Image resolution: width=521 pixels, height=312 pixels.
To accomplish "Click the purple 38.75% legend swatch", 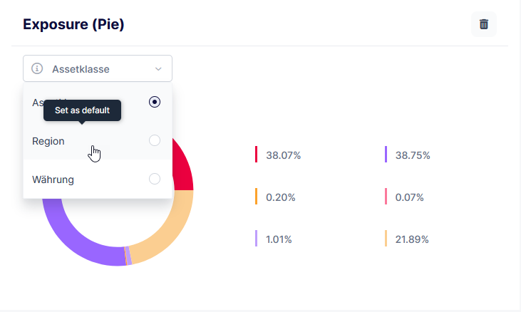I will [386, 155].
